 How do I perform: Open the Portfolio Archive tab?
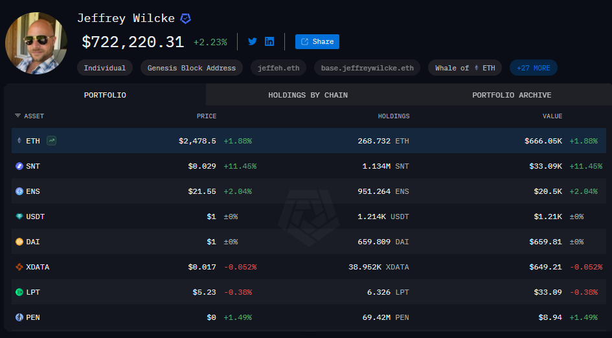tap(512, 95)
